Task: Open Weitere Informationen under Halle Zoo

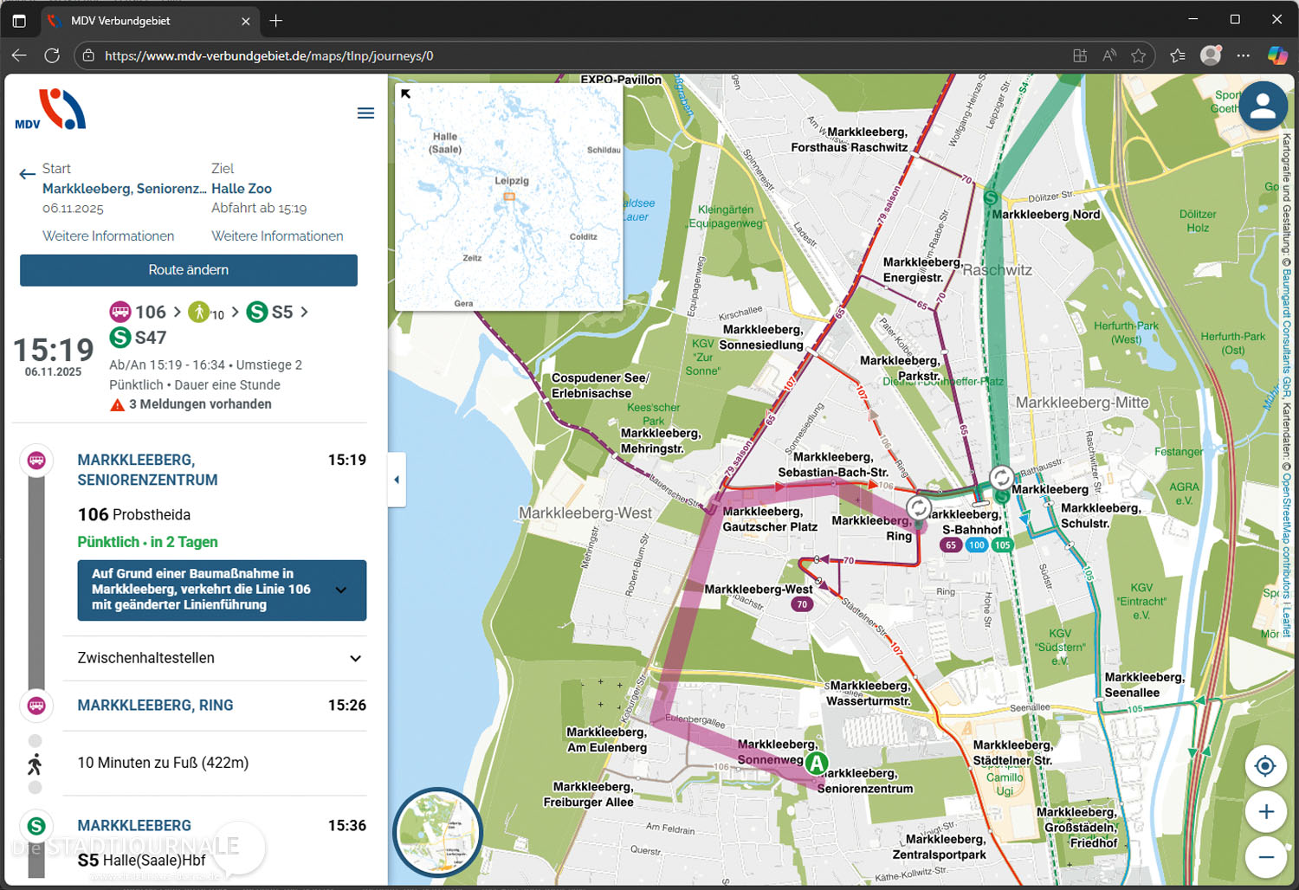Action: tap(277, 236)
